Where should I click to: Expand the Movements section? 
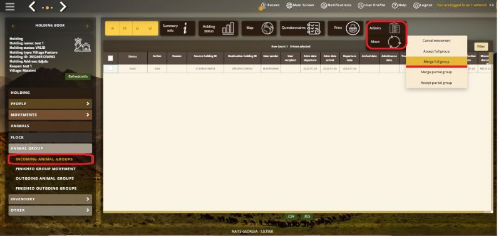[50, 115]
